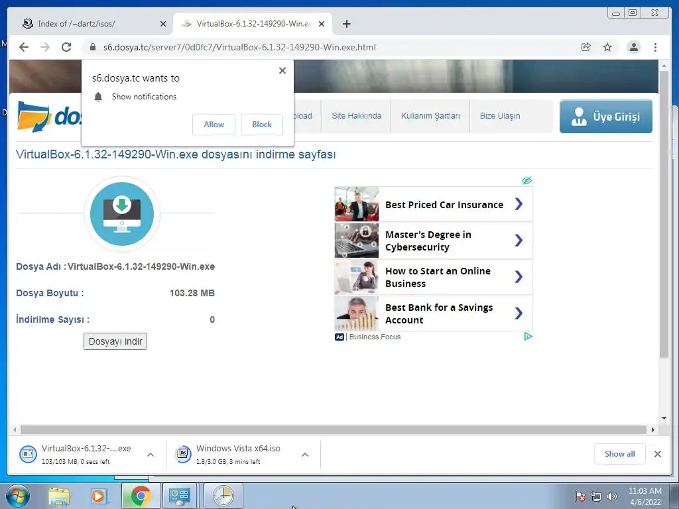
Task: Close the VirtualBox-6.1.32 tab
Action: 322,24
